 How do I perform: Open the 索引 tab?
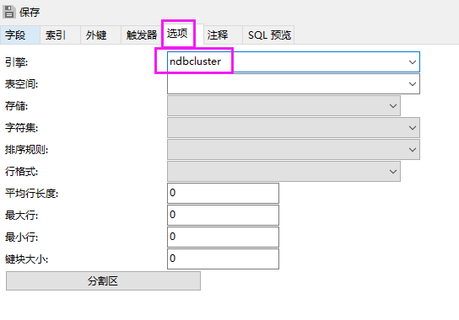pyautogui.click(x=60, y=35)
